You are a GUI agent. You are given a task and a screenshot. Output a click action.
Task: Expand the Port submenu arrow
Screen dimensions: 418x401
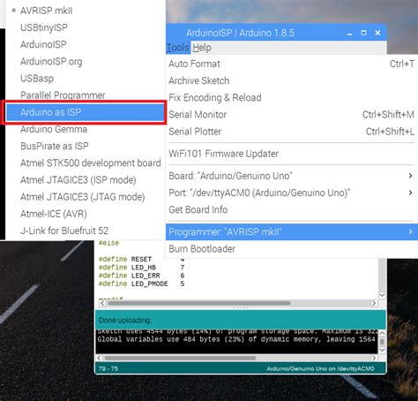click(410, 193)
